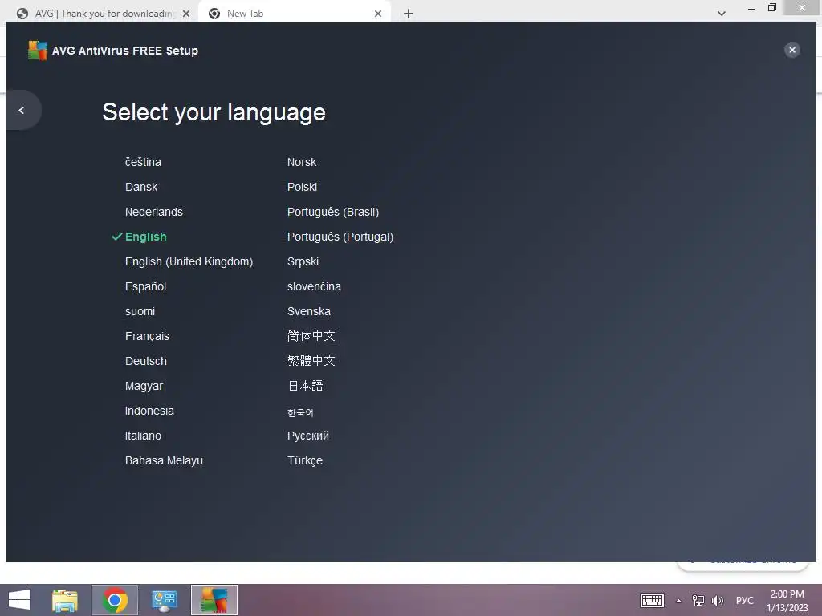The height and width of the screenshot is (616, 822).
Task: Select Türkçe language
Action: point(304,461)
